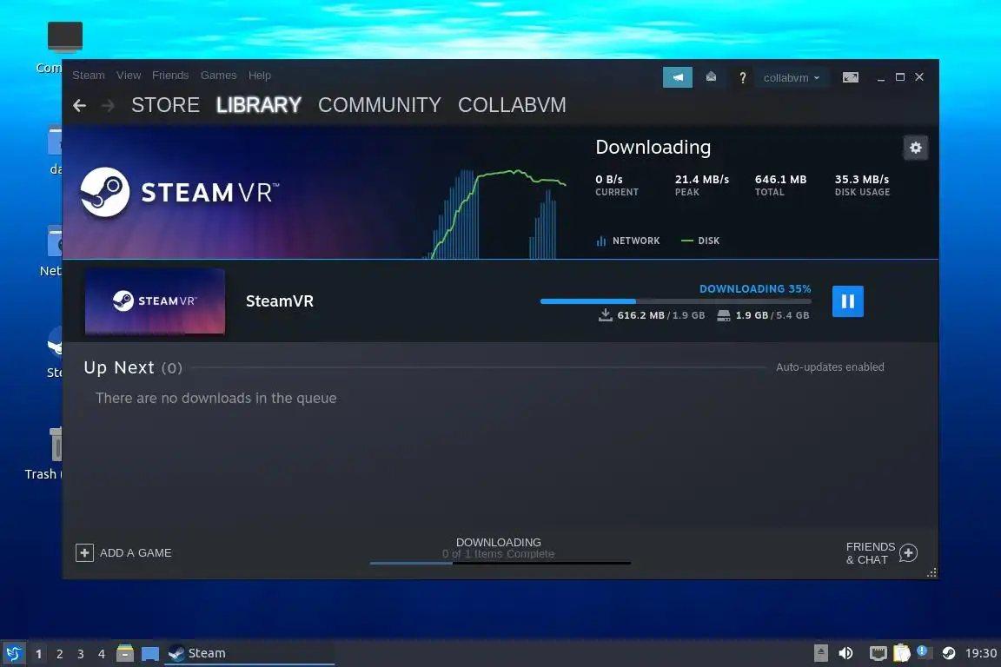This screenshot has height=667, width=1001.
Task: Click the 616.2 MB download size value
Action: [x=640, y=315]
